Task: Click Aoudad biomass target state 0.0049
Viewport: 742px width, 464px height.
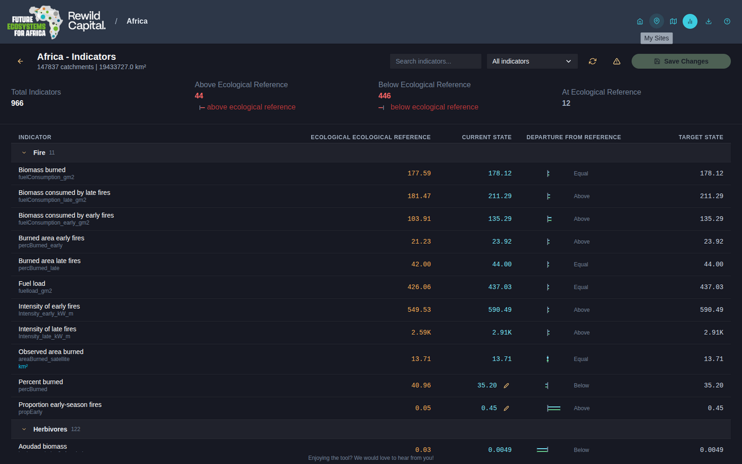Action: [711, 450]
